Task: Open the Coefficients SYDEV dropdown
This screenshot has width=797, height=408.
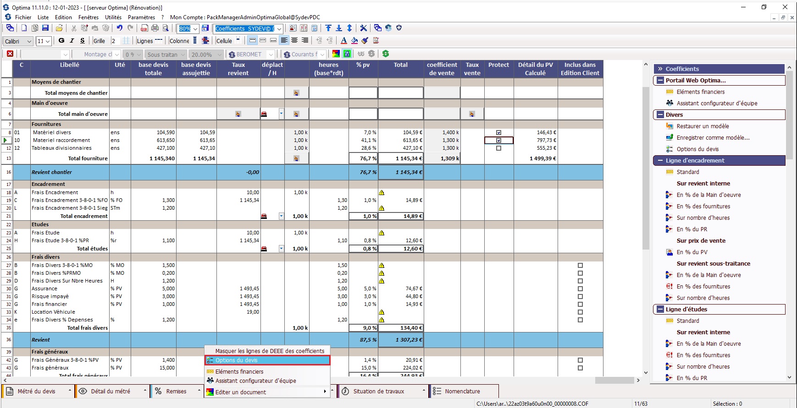Action: [279, 28]
